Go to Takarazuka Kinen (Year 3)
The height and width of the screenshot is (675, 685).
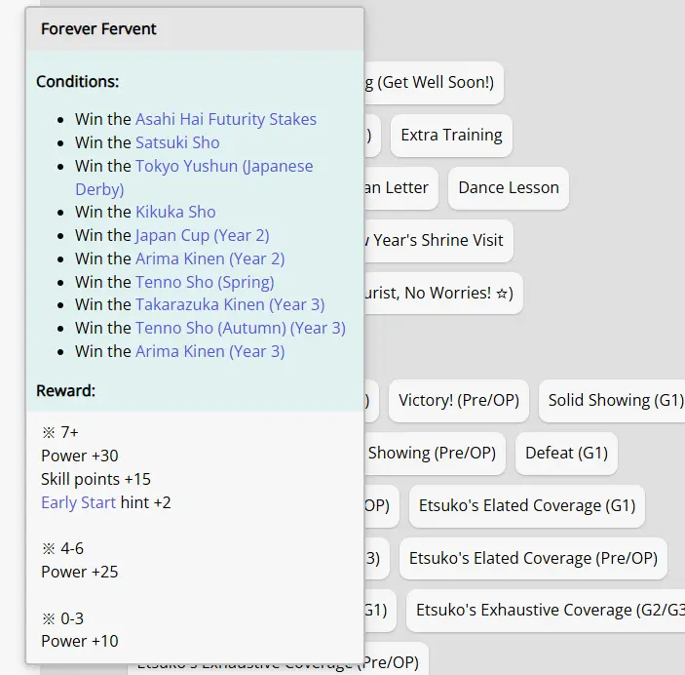point(230,304)
